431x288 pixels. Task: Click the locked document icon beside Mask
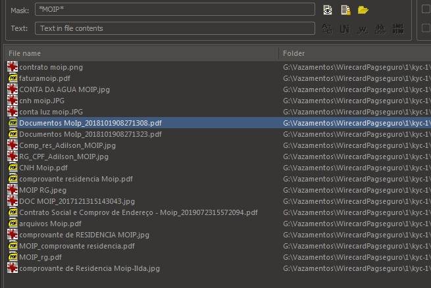coord(345,10)
